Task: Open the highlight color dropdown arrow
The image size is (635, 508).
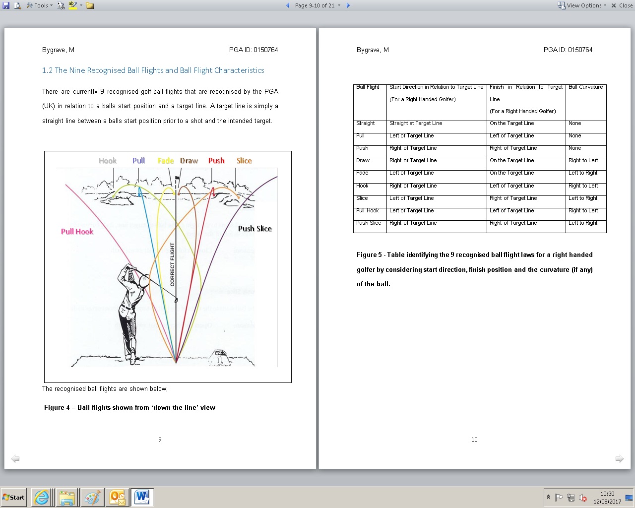Action: click(x=81, y=5)
